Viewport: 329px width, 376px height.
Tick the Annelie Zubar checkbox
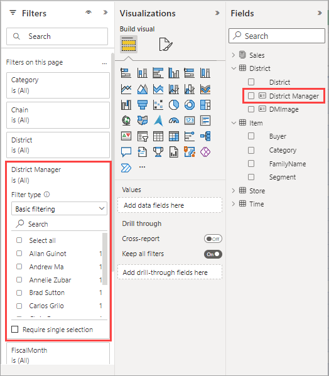pos(19,279)
